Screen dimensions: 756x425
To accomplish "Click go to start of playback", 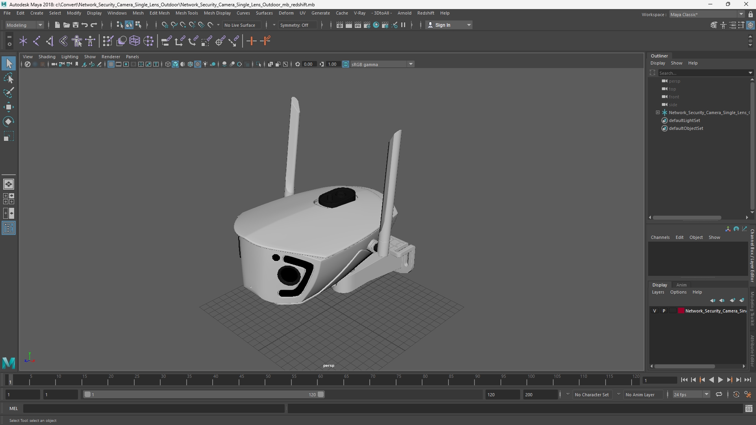I will pyautogui.click(x=684, y=380).
